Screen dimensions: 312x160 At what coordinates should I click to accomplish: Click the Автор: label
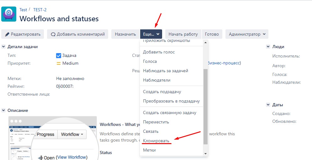tap(279, 66)
